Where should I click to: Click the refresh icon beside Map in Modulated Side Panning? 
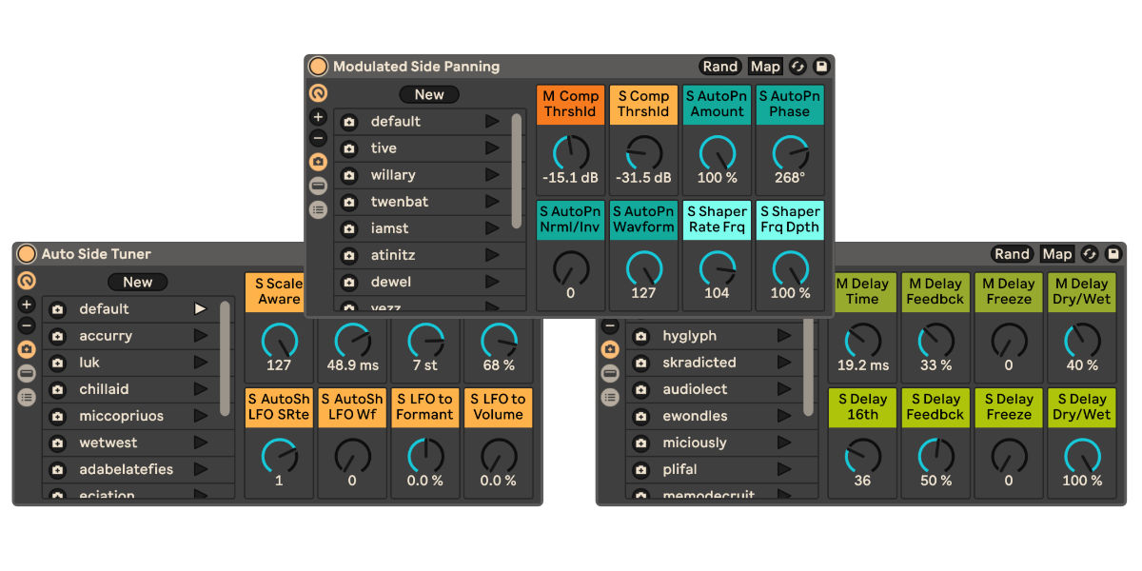797,67
